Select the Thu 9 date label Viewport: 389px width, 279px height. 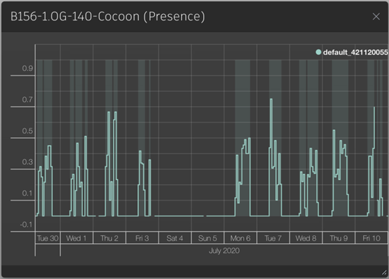[339, 238]
